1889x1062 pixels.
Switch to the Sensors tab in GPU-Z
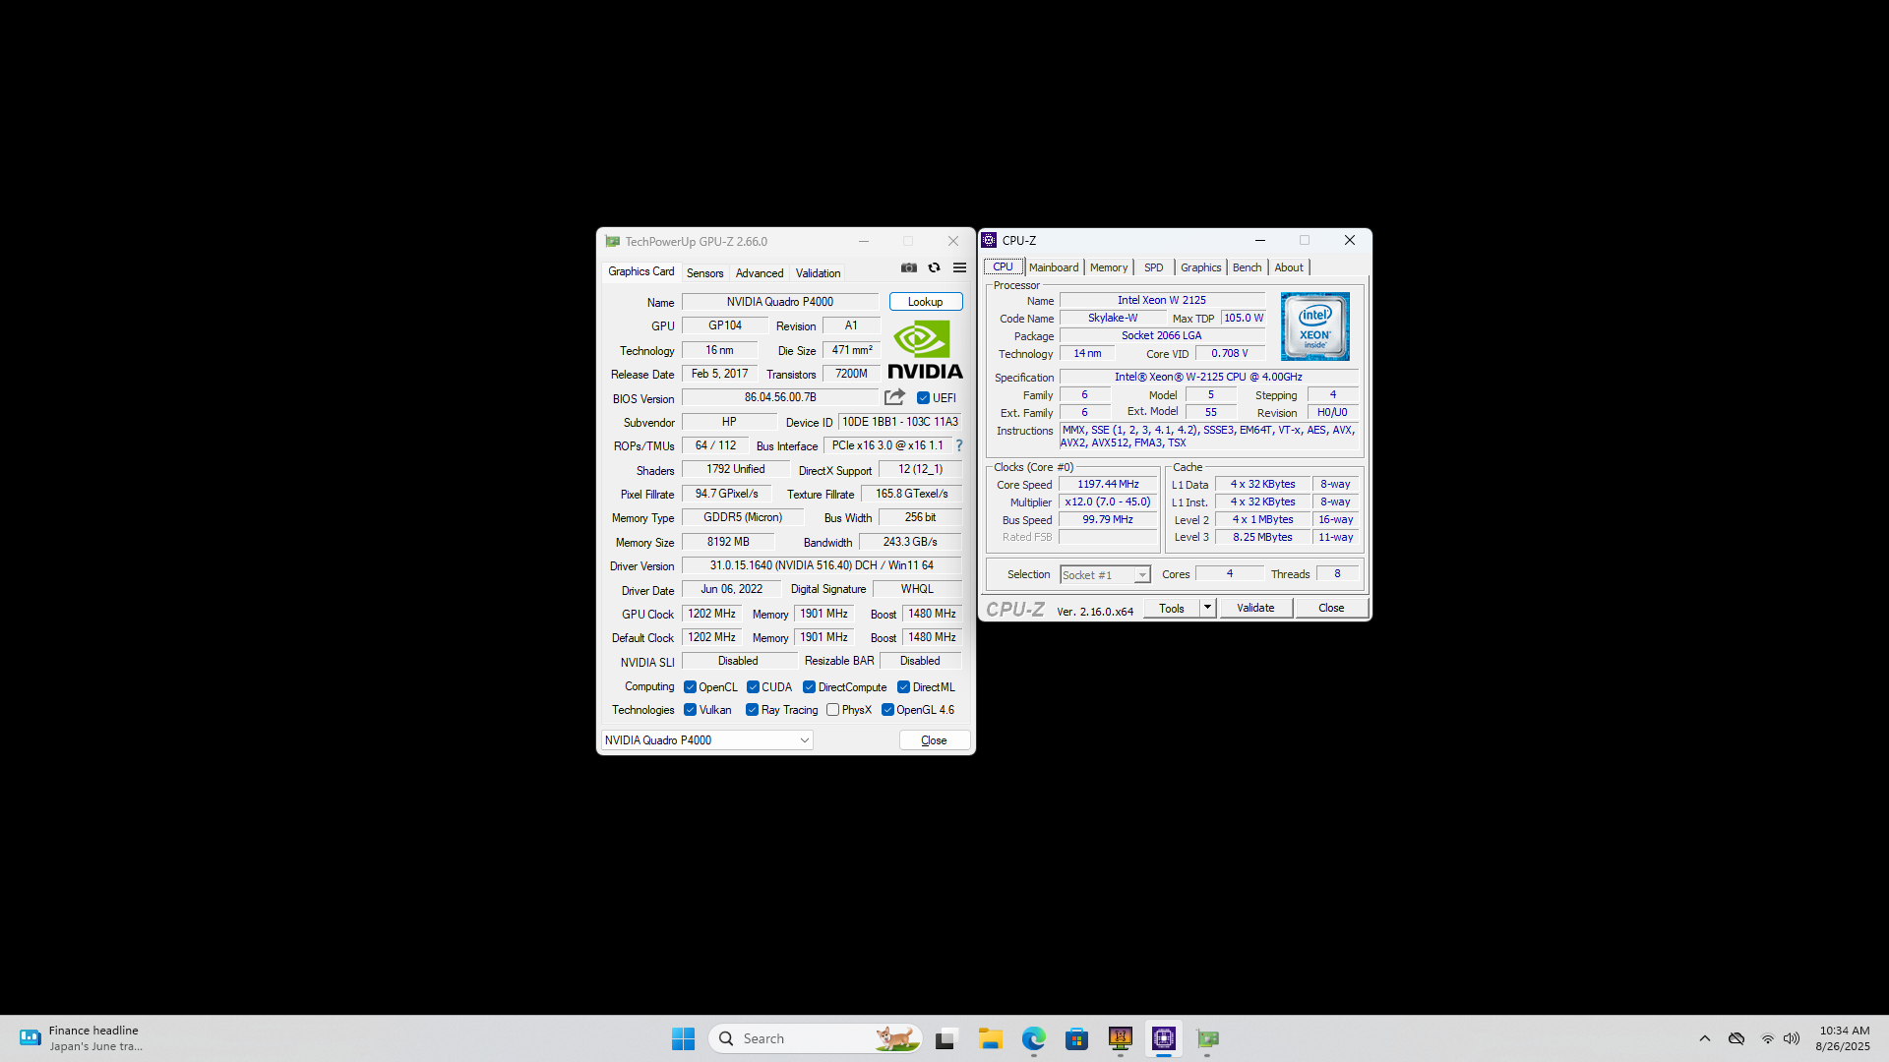click(704, 273)
